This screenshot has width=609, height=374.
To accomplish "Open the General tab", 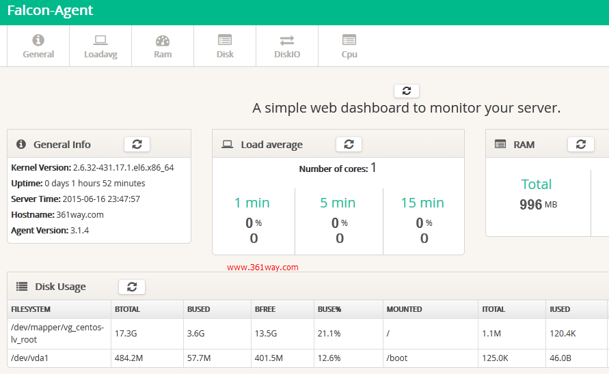I will tap(38, 46).
